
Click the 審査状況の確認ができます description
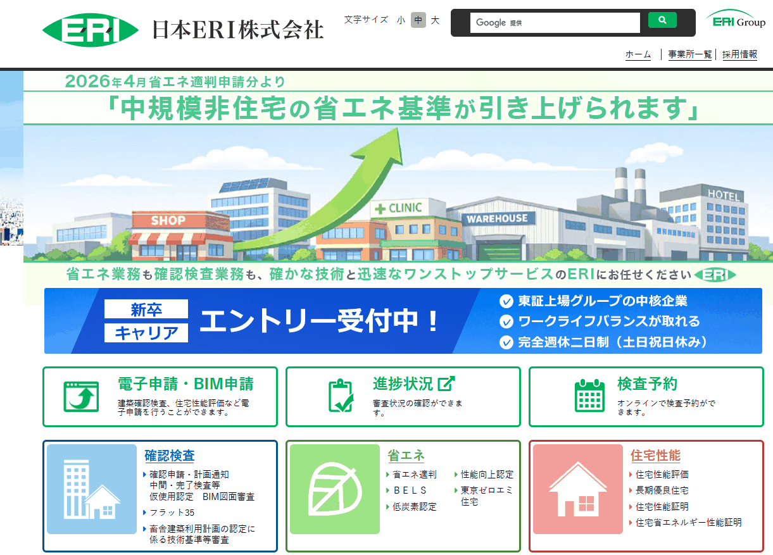point(417,408)
